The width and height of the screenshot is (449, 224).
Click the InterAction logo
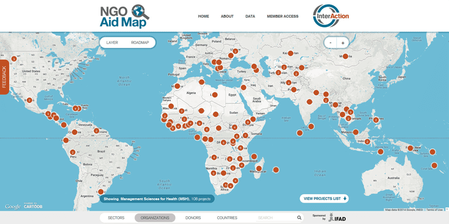click(331, 16)
